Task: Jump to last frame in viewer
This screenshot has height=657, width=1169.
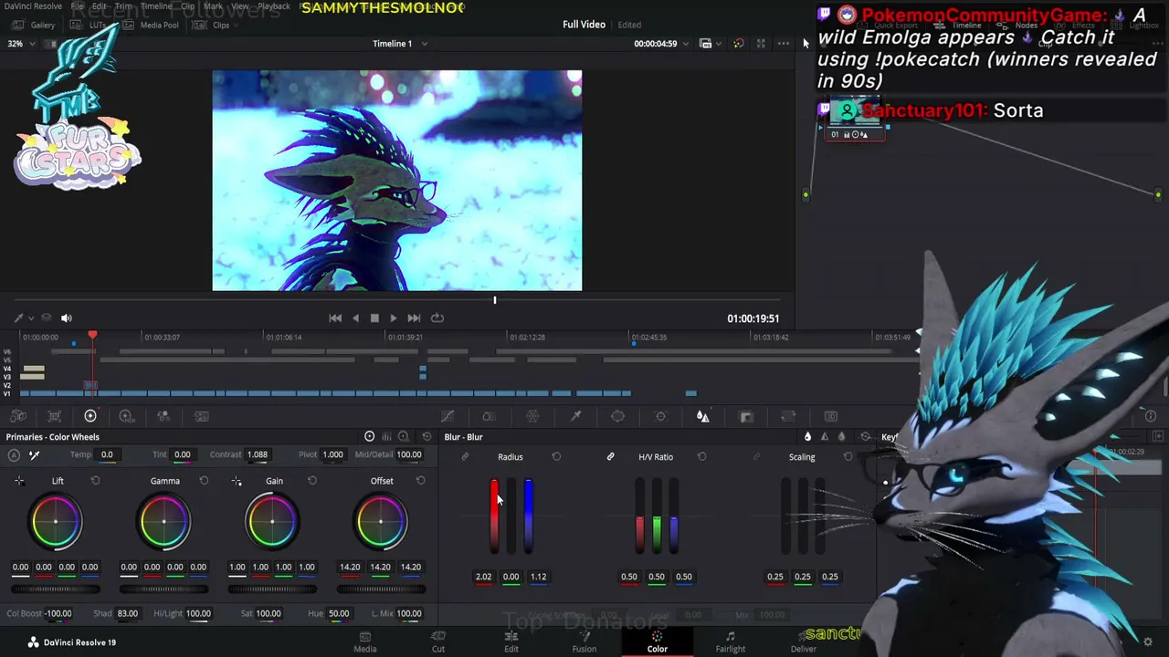Action: 414,318
